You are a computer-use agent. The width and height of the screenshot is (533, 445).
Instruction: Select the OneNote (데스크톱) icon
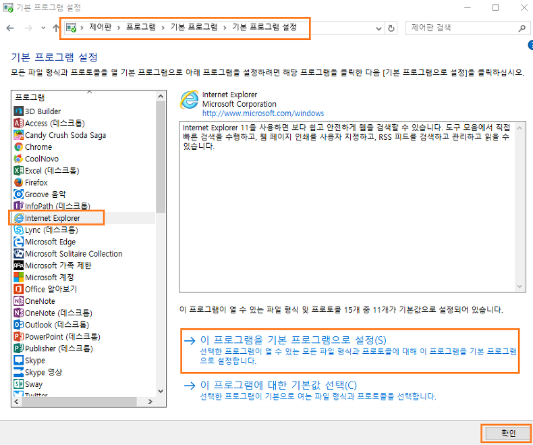click(18, 313)
